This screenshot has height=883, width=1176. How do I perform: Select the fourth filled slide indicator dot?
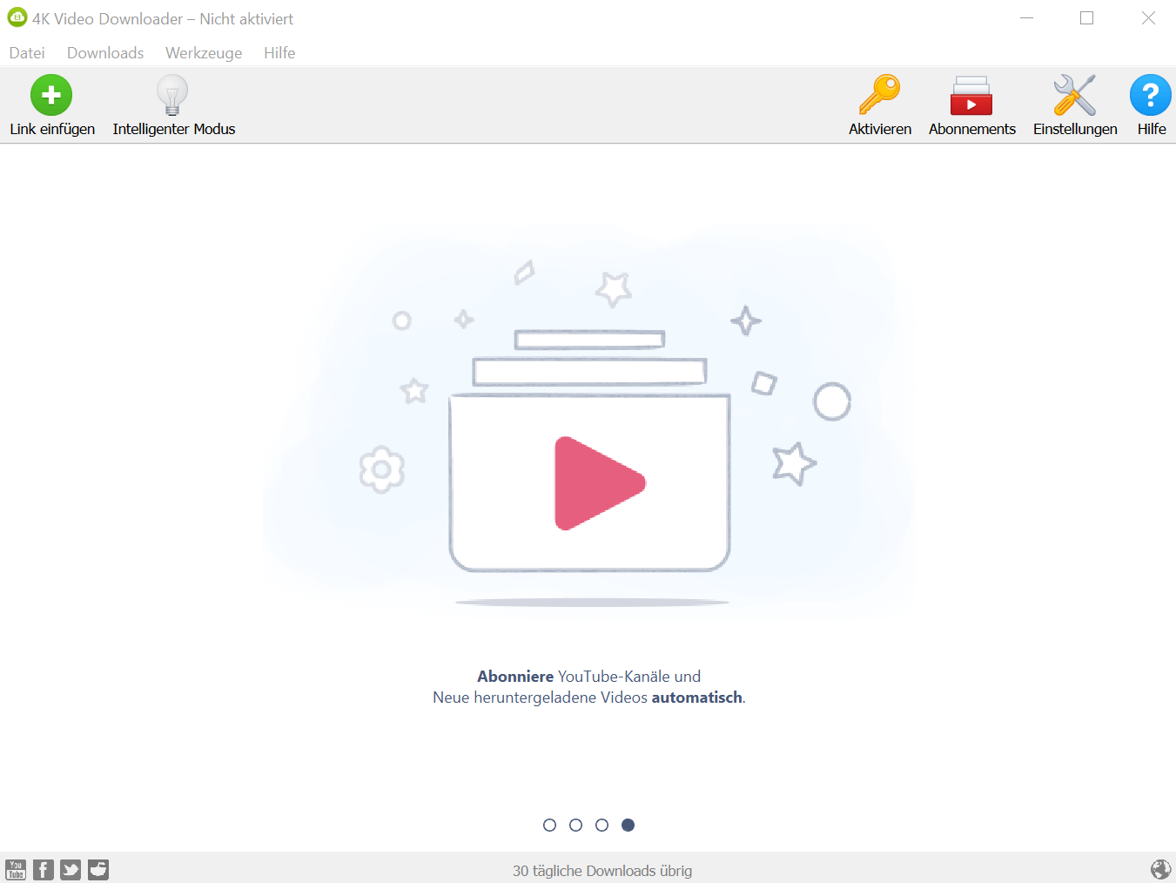click(x=628, y=825)
